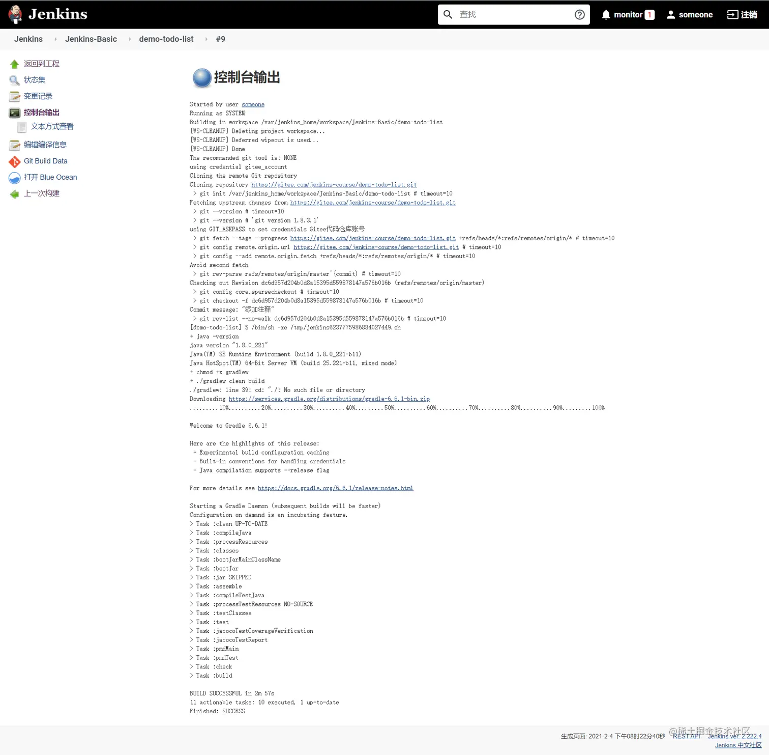Click the plain text document icon
The height and width of the screenshot is (755, 769).
coord(22,127)
